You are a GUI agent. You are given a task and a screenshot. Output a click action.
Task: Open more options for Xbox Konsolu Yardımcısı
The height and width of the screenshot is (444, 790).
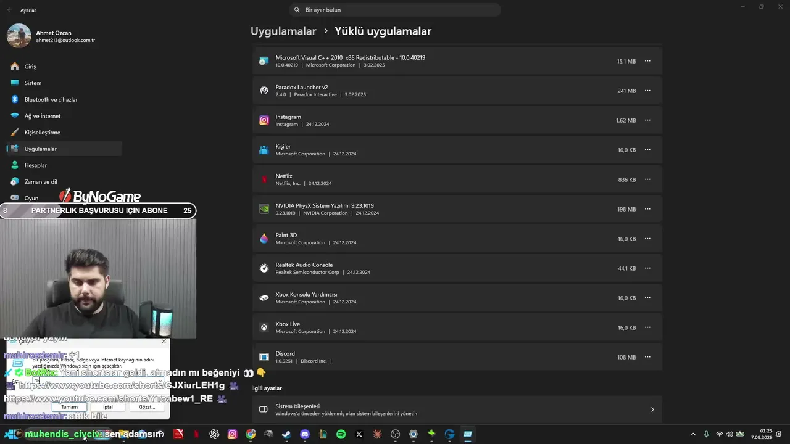pos(647,298)
